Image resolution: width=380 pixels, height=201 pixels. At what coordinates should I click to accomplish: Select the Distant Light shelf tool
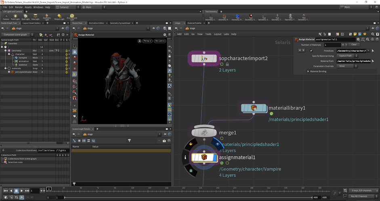[59, 17]
